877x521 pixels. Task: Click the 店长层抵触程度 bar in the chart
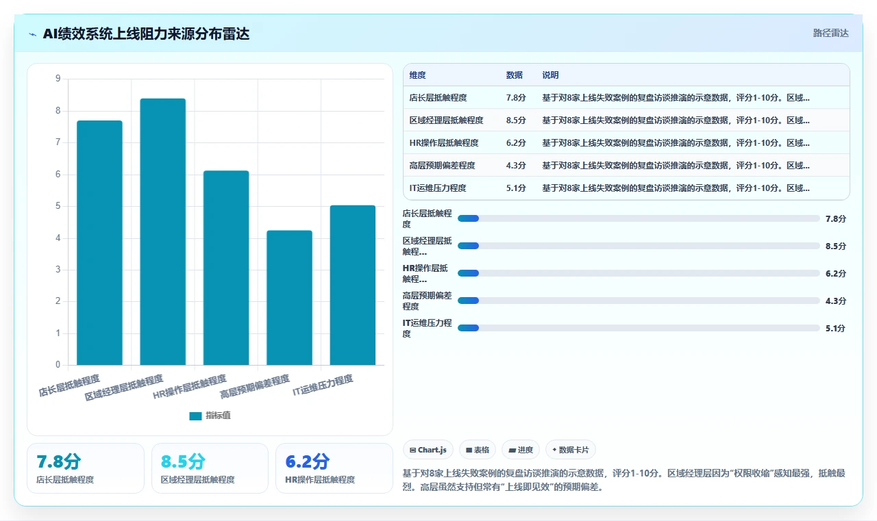point(99,242)
